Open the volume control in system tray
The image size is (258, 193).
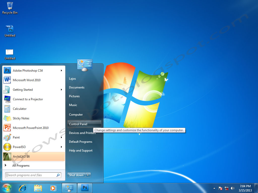[x=232, y=188]
